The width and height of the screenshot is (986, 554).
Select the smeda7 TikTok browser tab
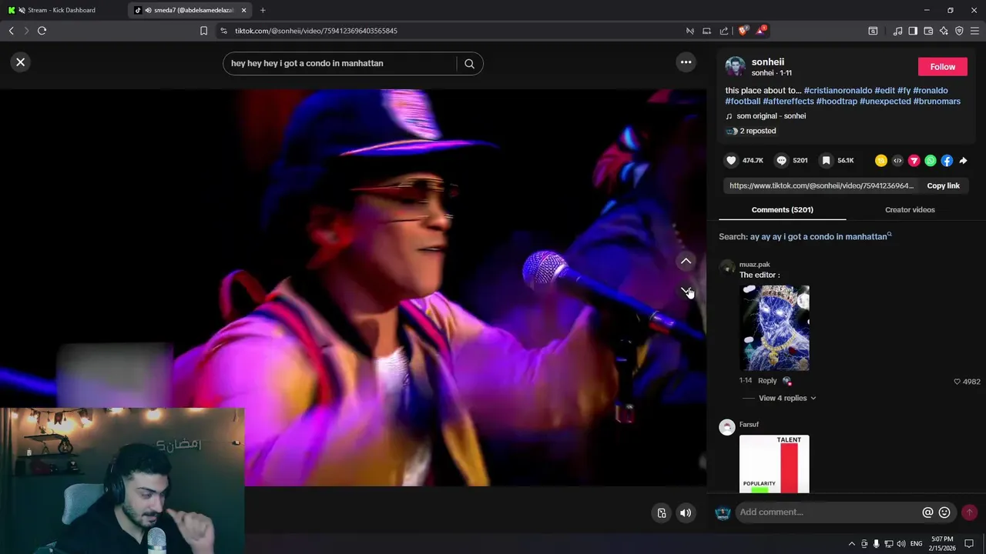[189, 10]
